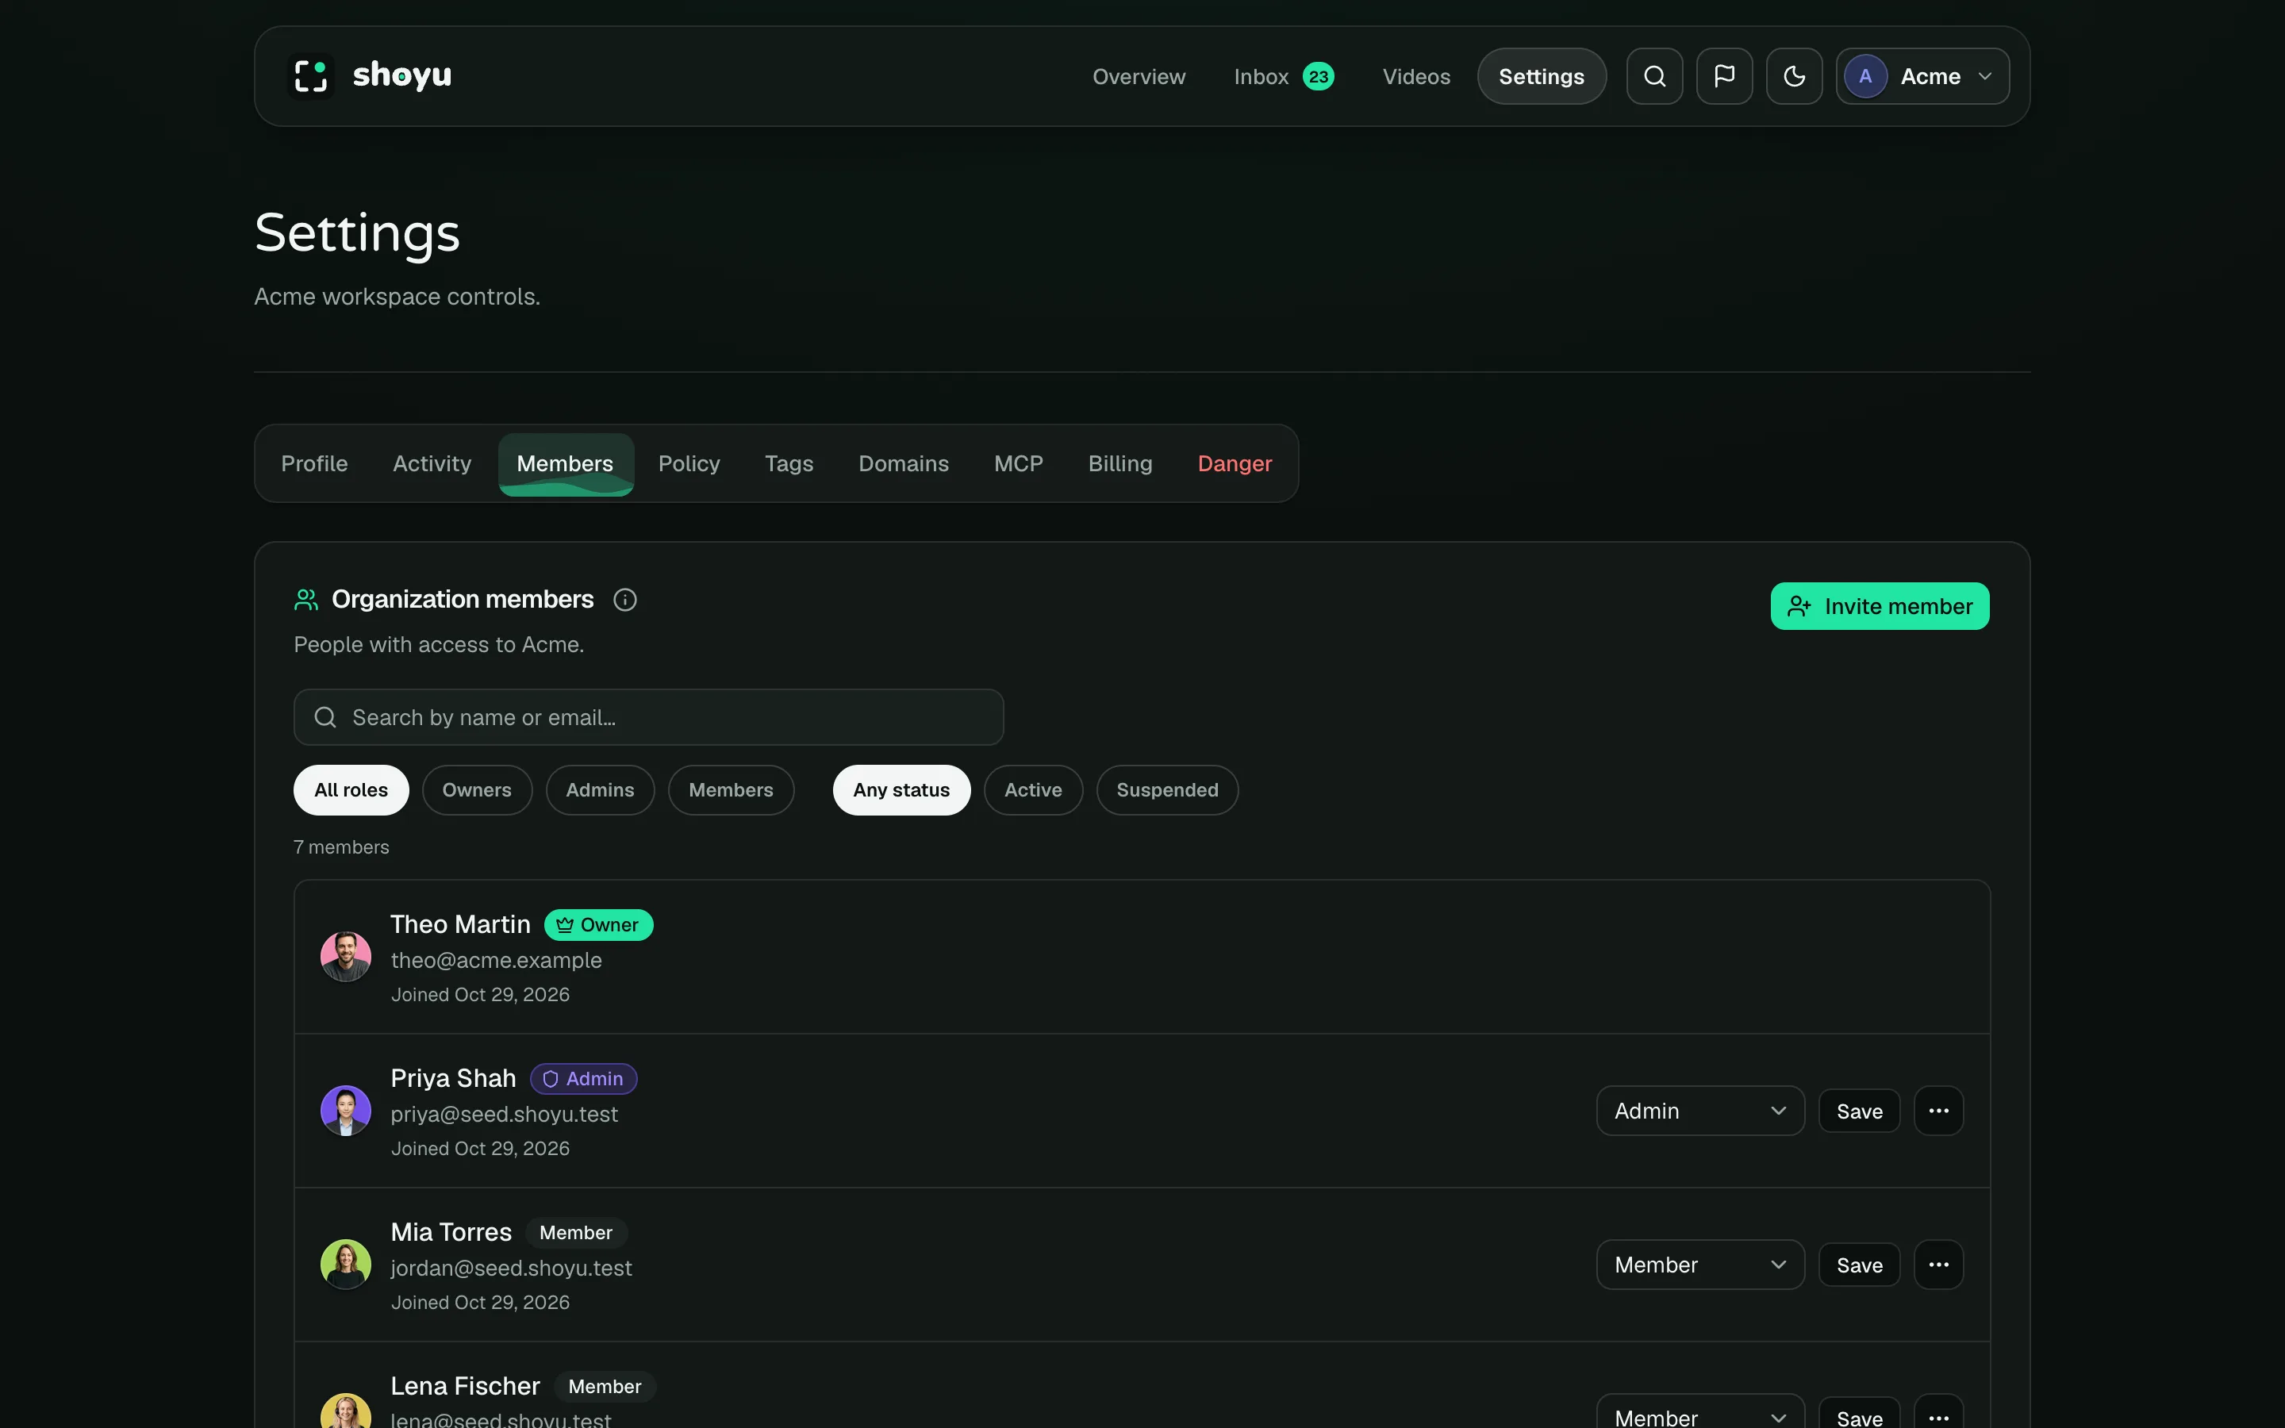Viewport: 2285px width, 1428px height.
Task: Click the Organization members people icon
Action: [x=306, y=600]
